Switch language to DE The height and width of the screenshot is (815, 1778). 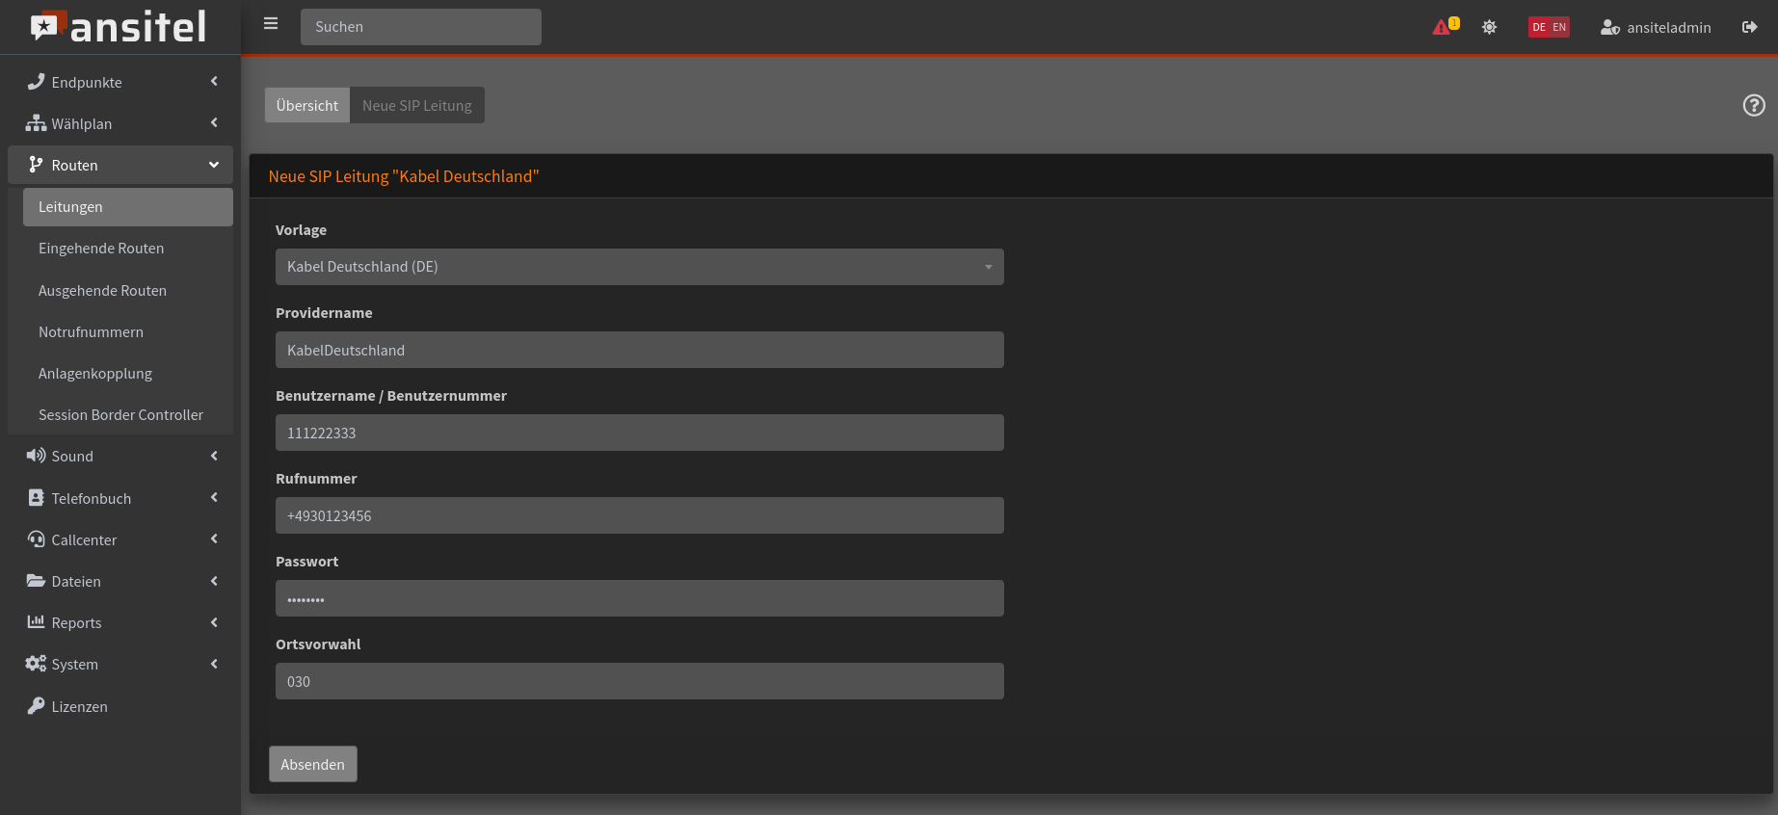tap(1539, 27)
